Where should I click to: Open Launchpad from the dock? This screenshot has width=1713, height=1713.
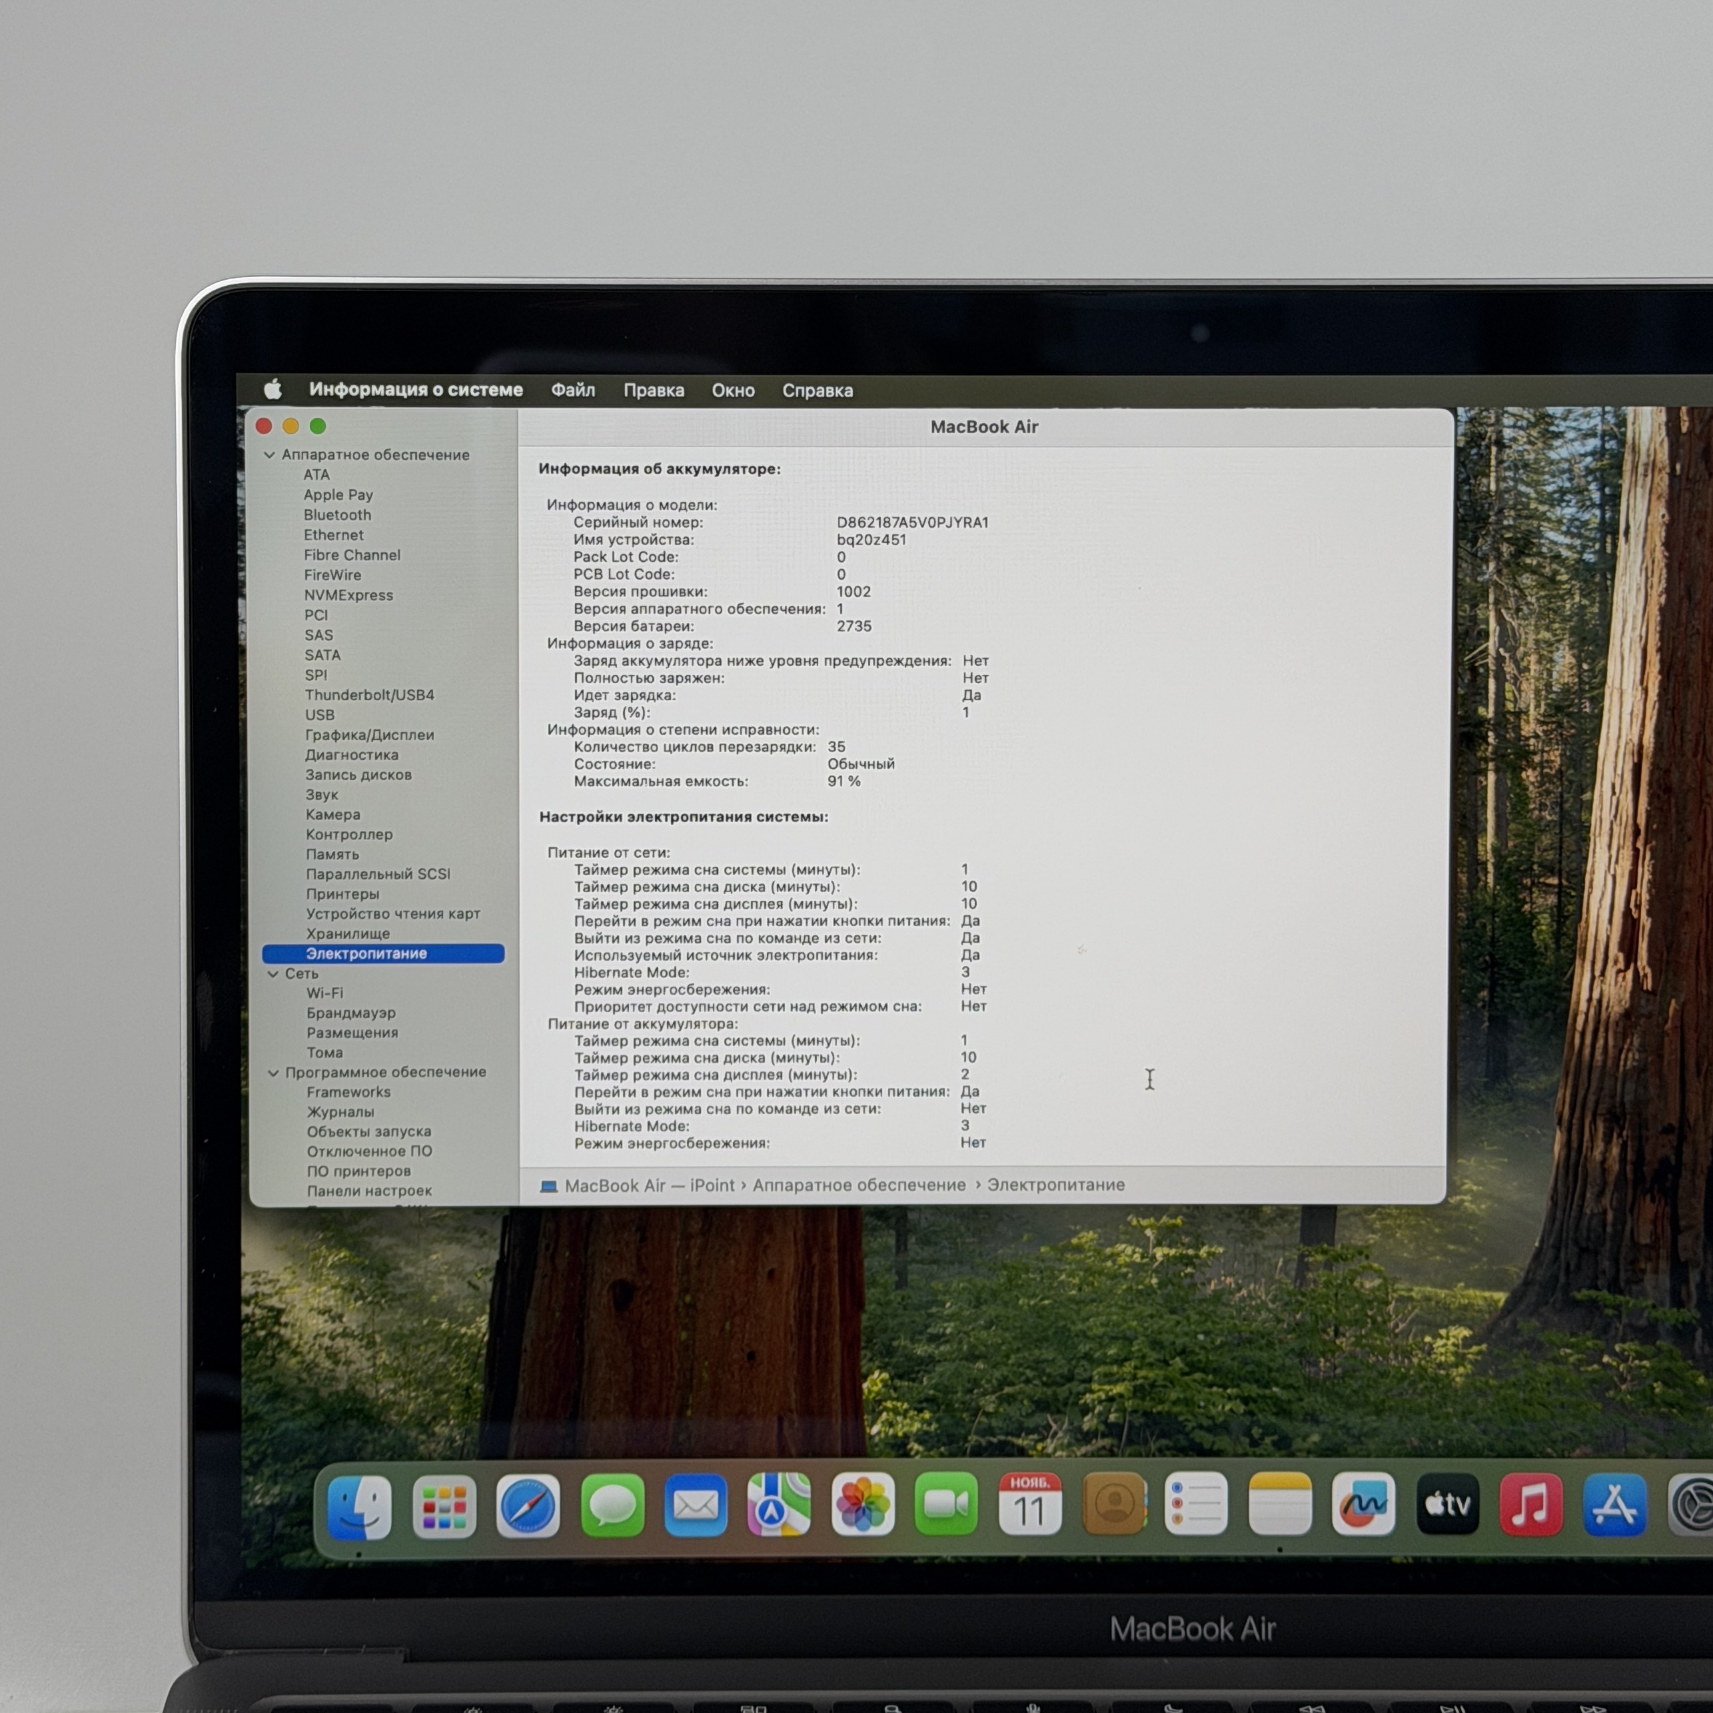(444, 1506)
